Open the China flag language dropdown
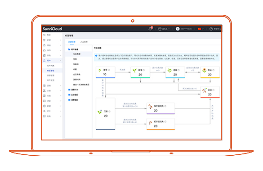Image resolution: width=263 pixels, height=171 pixels. pos(201,29)
